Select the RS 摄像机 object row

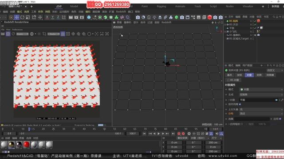[x=235, y=35]
